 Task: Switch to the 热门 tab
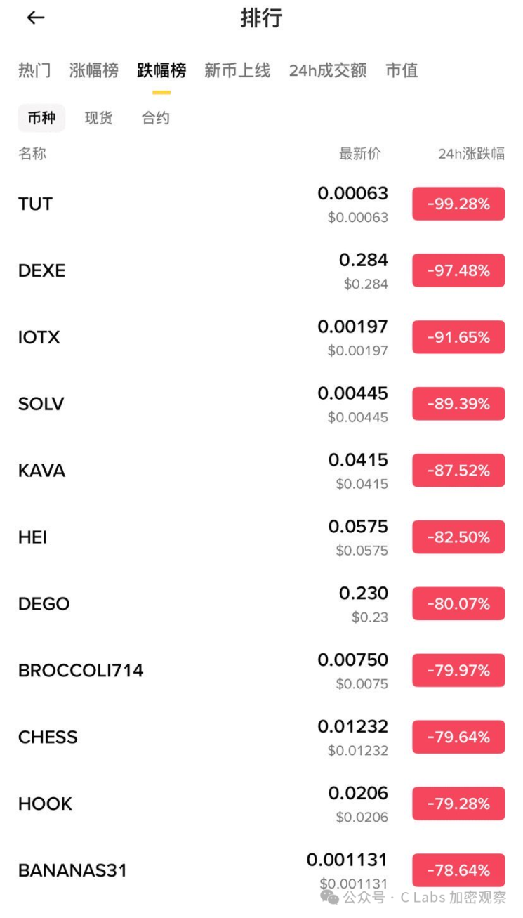pyautogui.click(x=34, y=70)
